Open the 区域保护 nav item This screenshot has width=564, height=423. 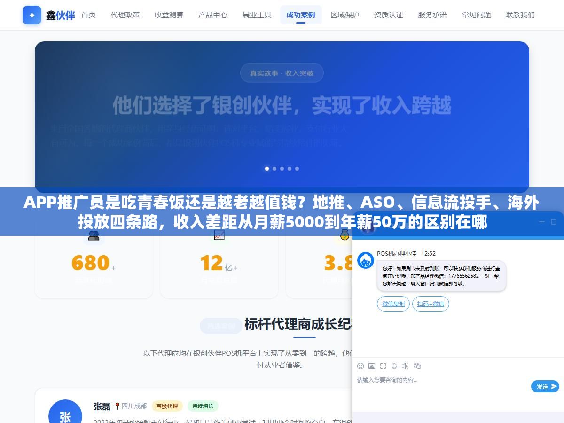point(345,15)
